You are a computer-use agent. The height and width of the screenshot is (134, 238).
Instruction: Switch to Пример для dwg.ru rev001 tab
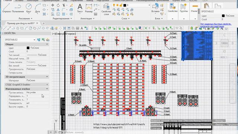tap(21, 23)
